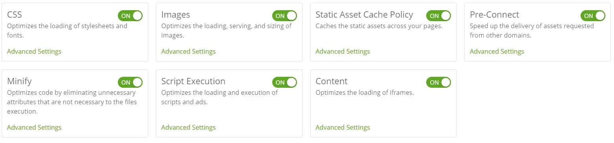Image resolution: width=614 pixels, height=143 pixels.
Task: Open Pre-Connect Advanced Settings link
Action: click(497, 51)
